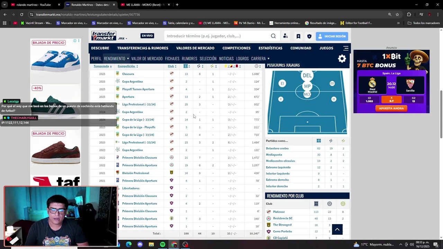Open the browser extensions icon

pyautogui.click(x=409, y=15)
